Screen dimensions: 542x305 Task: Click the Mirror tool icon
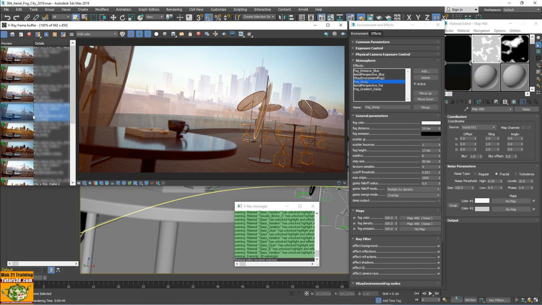[x=282, y=17]
